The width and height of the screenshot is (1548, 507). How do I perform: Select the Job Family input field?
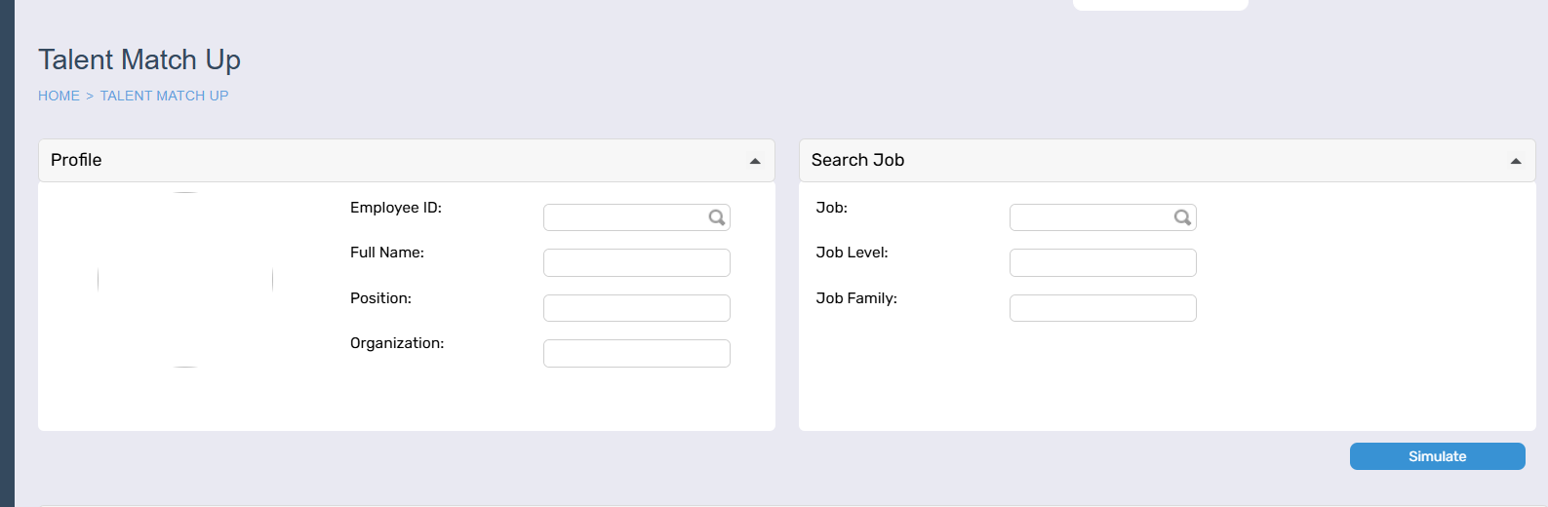point(1102,308)
